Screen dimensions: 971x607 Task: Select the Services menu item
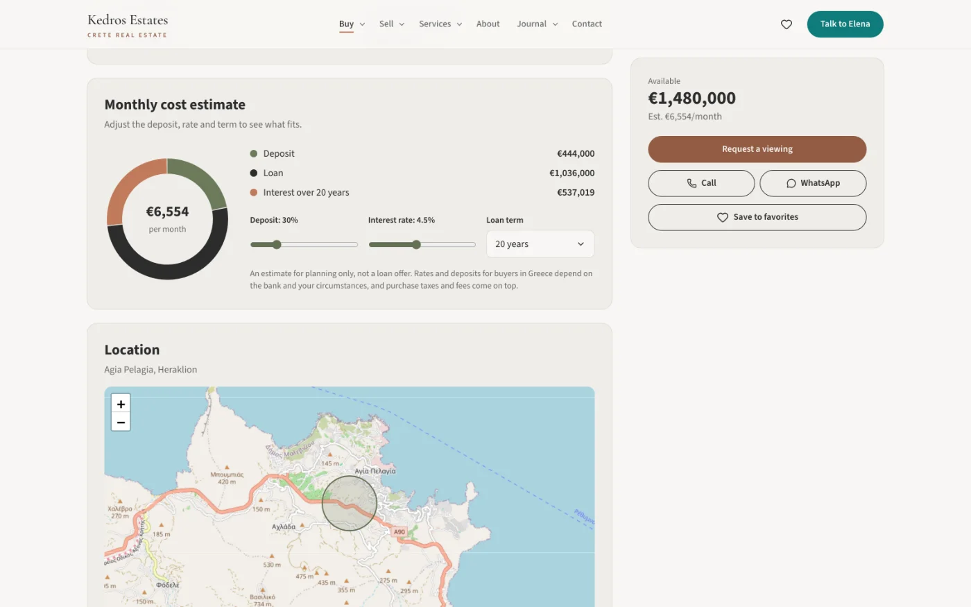[x=435, y=24]
